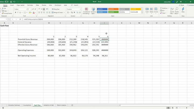Click the Orientation text angle icon
Viewport: 194px width, 109px height.
(47, 9)
